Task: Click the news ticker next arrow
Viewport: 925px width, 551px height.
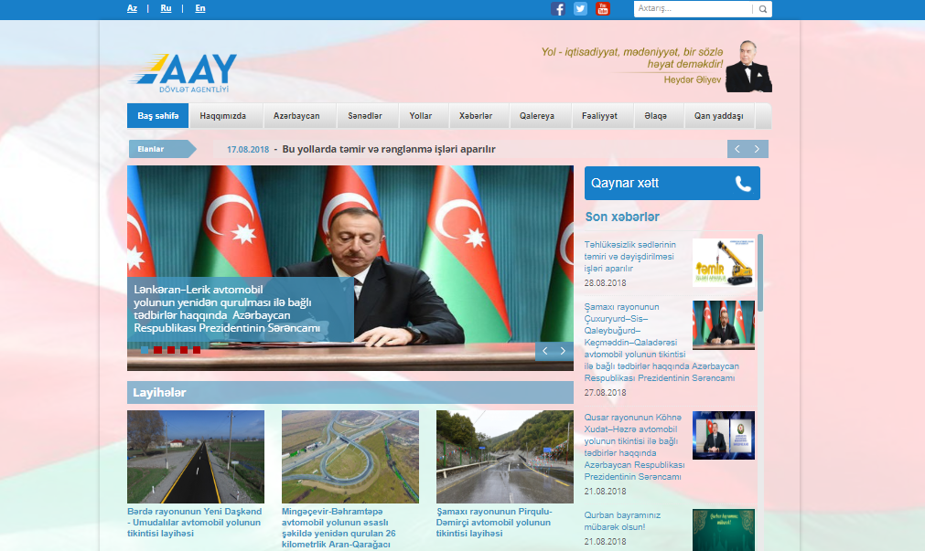Action: click(x=758, y=148)
